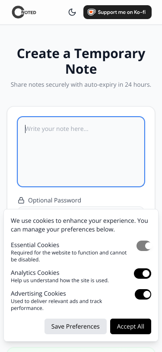
Task: Toggle dark mode with the moon icon
Action: [72, 12]
